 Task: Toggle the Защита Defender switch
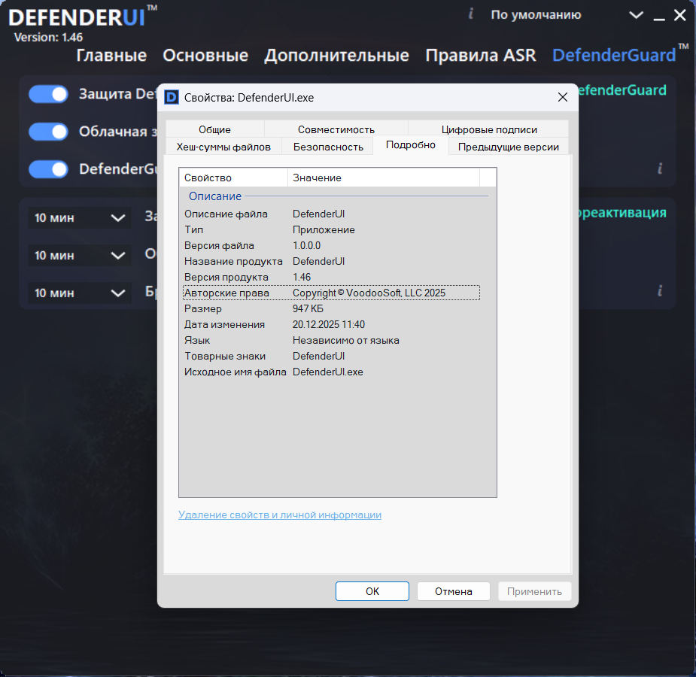[48, 94]
